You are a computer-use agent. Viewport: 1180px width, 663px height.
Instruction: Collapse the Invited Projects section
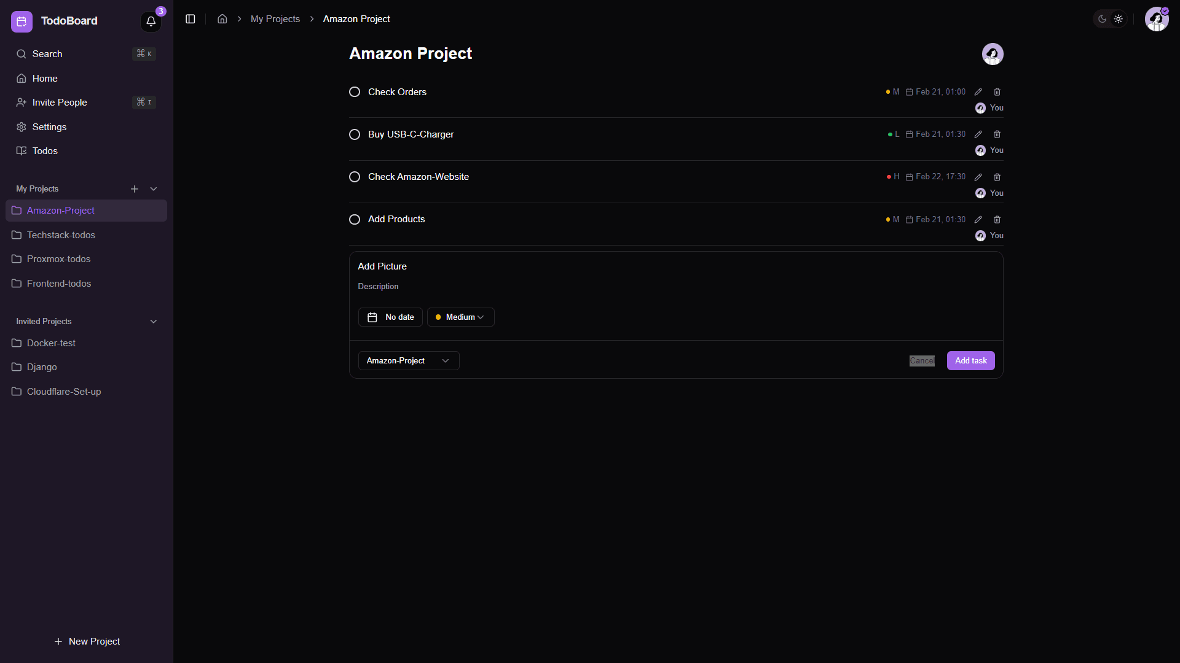point(154,322)
